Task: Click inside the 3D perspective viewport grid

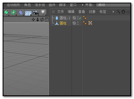Action: pyautogui.click(x=26, y=59)
